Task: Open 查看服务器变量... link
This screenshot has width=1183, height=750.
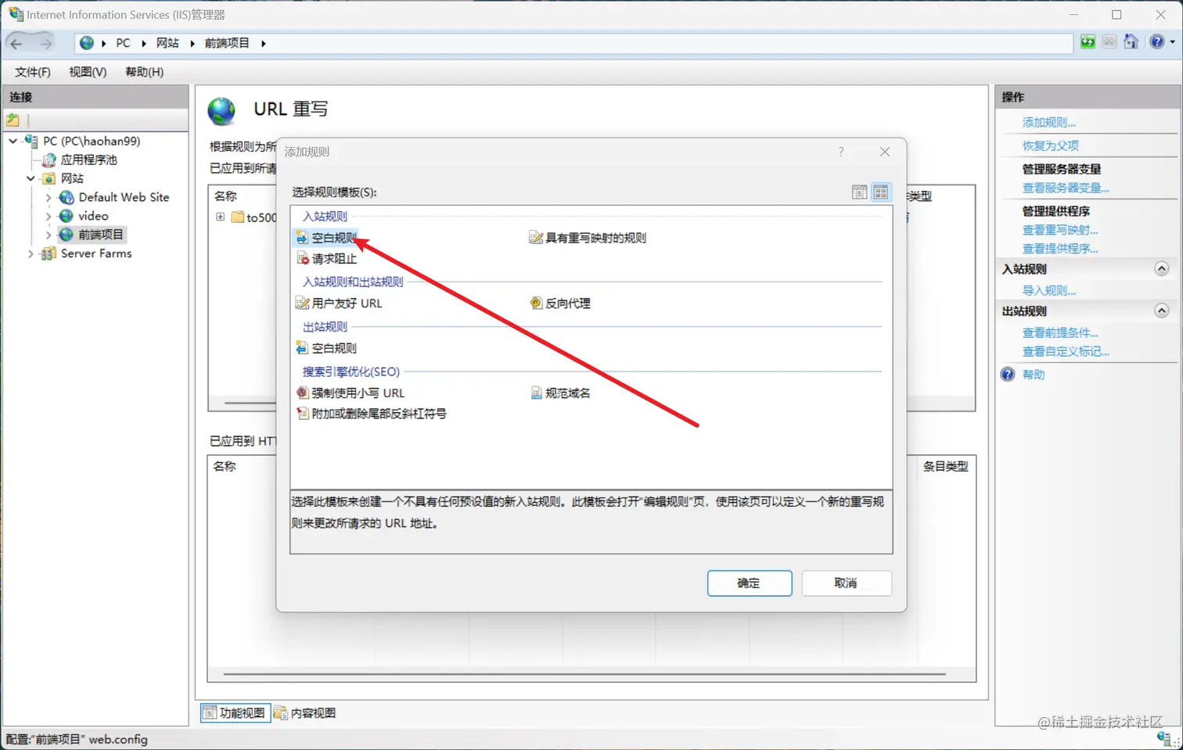Action: coord(1066,188)
